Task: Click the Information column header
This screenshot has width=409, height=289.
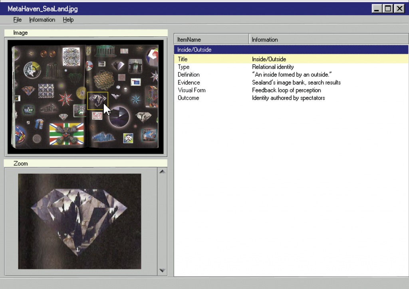Action: point(328,39)
